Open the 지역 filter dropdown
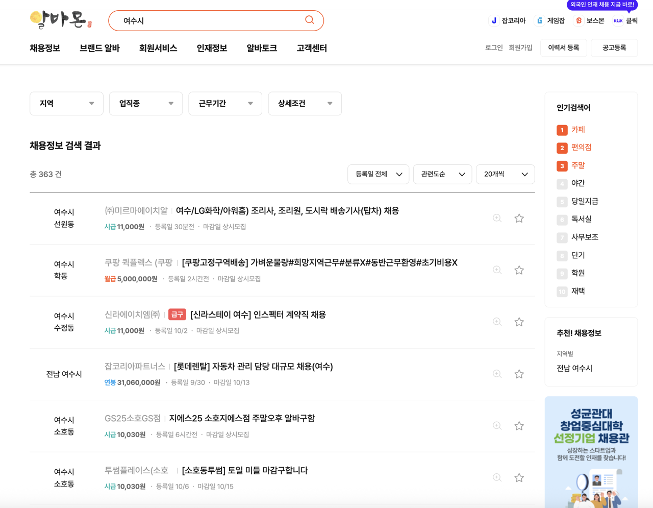The width and height of the screenshot is (653, 508). (x=66, y=103)
